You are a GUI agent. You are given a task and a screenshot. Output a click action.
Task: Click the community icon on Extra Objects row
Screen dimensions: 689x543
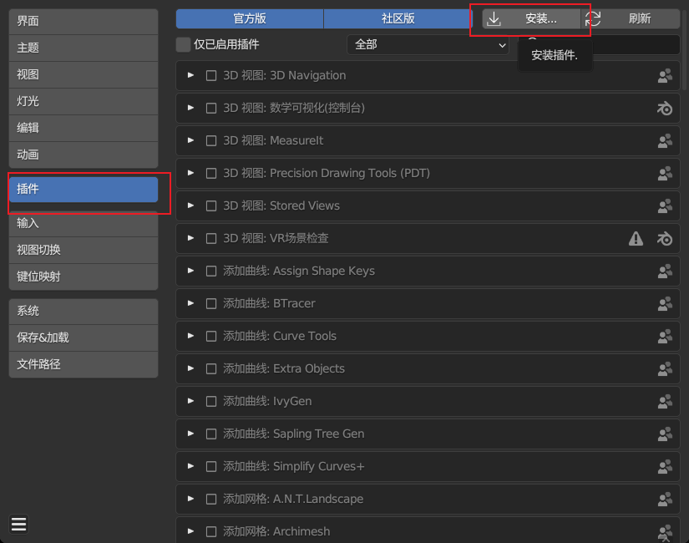665,368
